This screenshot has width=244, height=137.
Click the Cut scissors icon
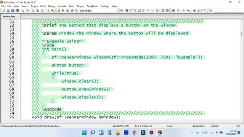coord(33,11)
